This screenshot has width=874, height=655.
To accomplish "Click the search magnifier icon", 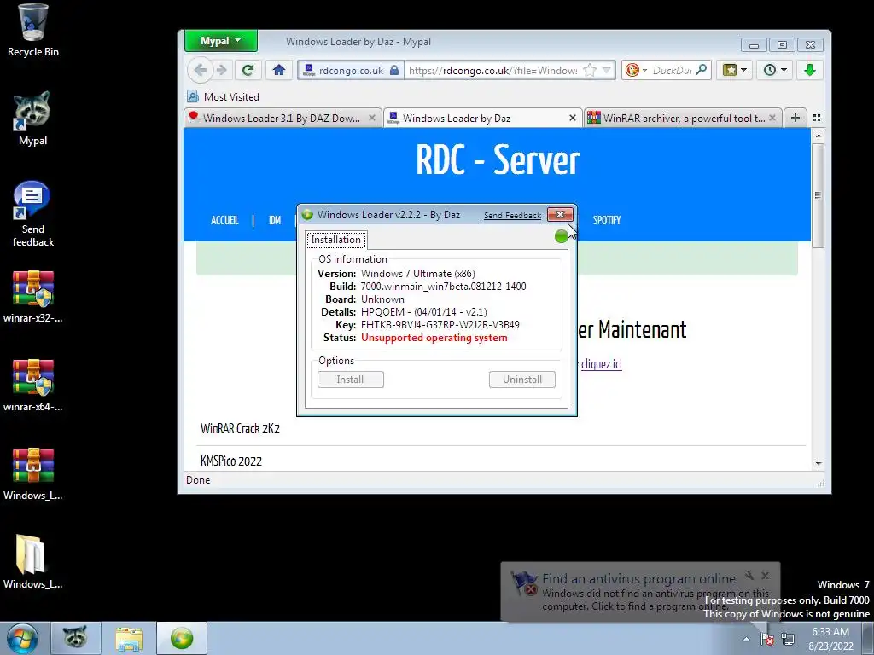I will pyautogui.click(x=702, y=70).
